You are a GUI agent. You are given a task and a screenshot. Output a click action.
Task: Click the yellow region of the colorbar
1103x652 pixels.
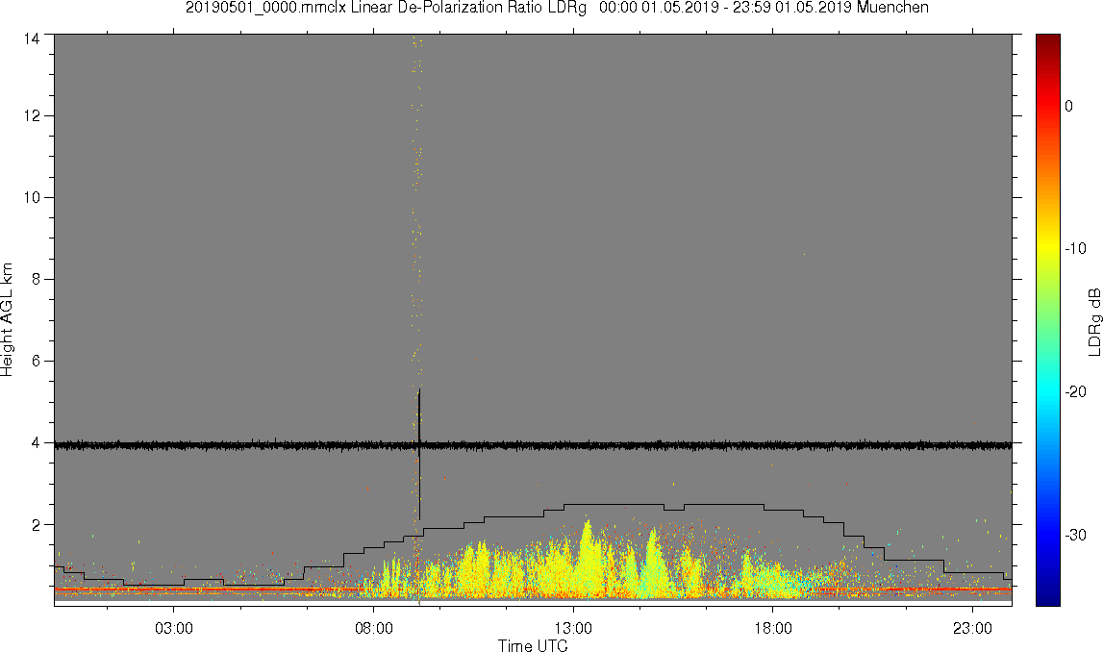1047,246
